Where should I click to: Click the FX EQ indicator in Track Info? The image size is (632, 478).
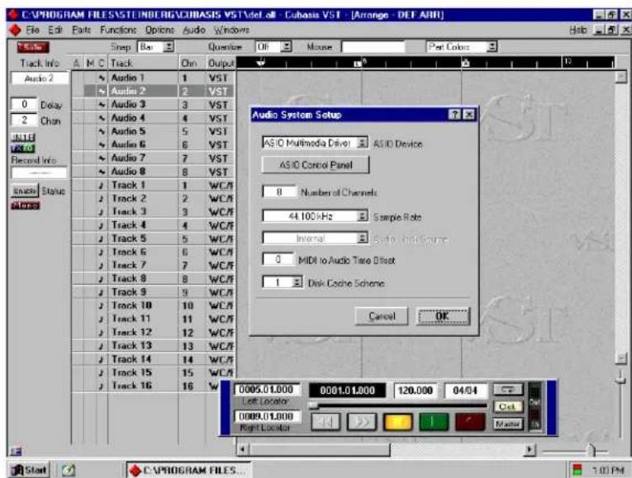pyautogui.click(x=23, y=149)
